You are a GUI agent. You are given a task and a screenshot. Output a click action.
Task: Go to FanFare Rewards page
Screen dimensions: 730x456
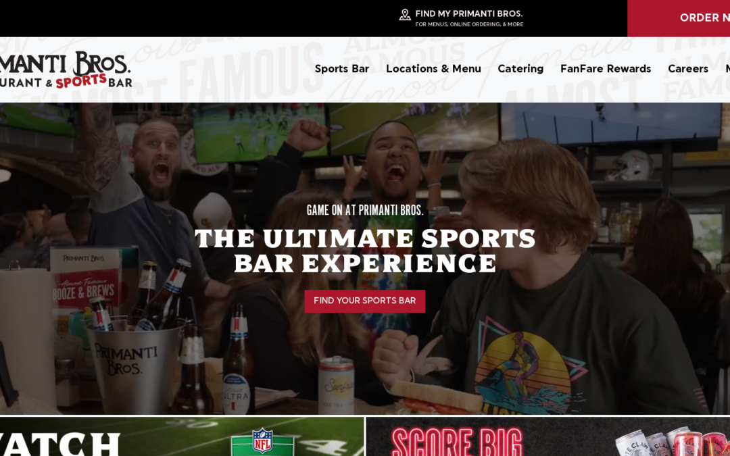click(x=606, y=69)
